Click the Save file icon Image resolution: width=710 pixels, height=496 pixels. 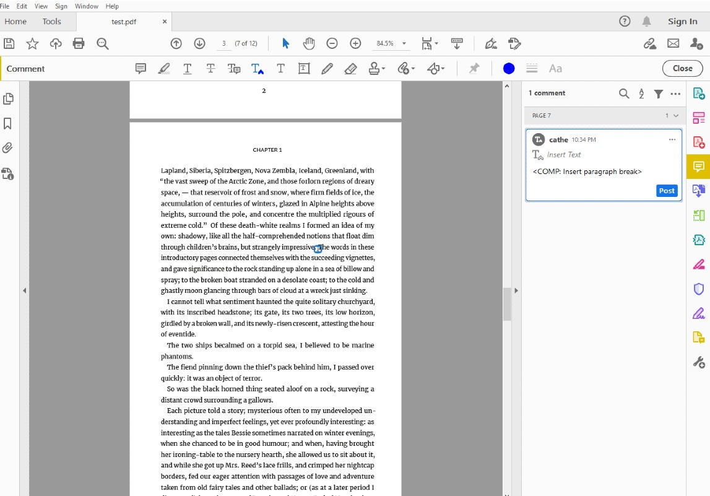[9, 43]
